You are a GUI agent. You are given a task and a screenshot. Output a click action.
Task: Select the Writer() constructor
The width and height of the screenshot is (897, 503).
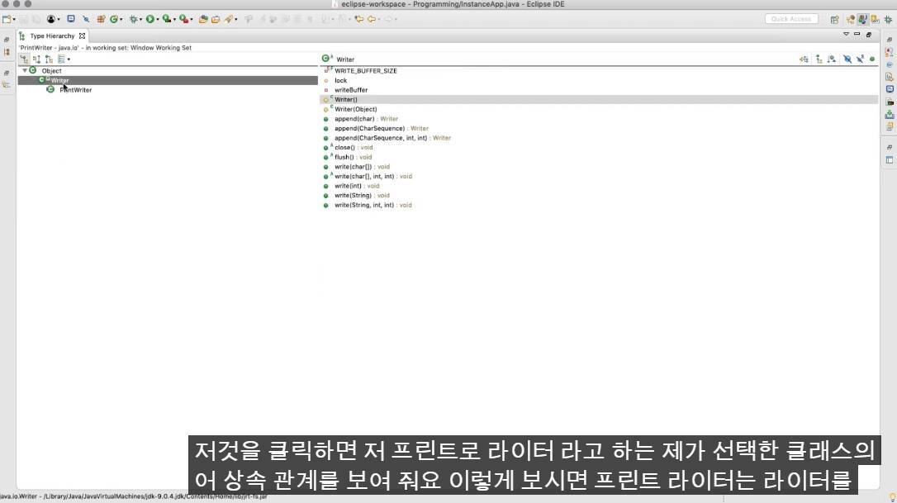coord(346,100)
